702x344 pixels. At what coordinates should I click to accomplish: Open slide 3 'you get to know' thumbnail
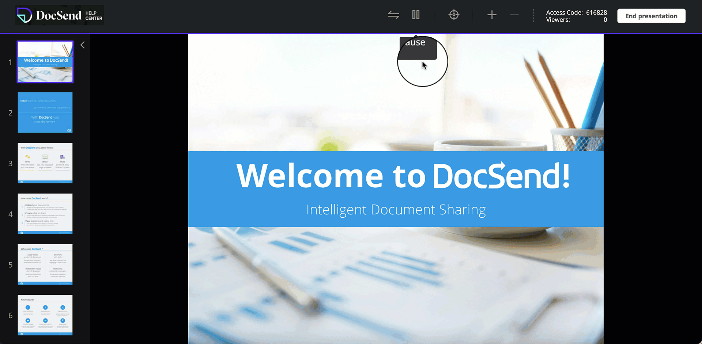(x=45, y=163)
